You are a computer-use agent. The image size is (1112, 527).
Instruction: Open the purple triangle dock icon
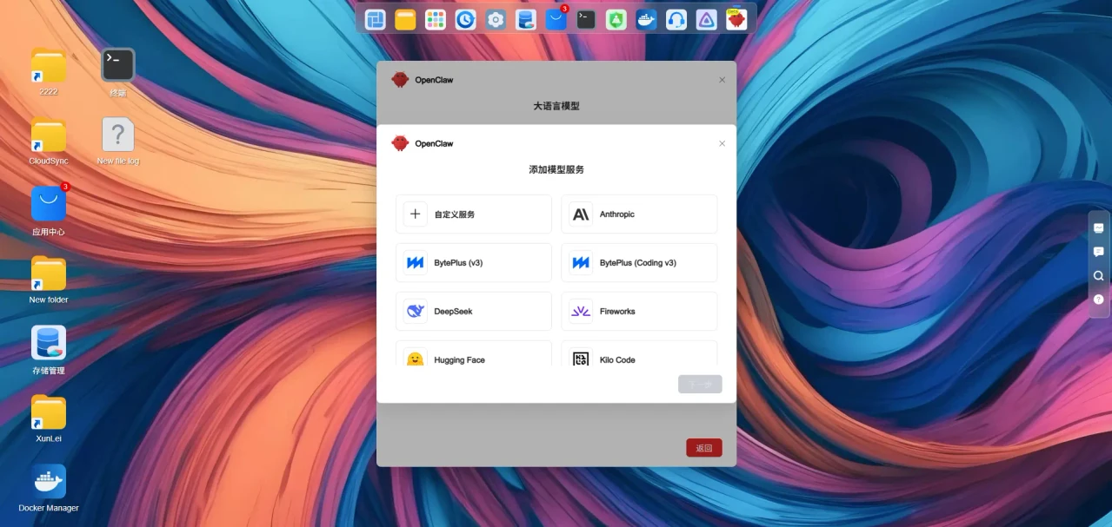pos(707,19)
